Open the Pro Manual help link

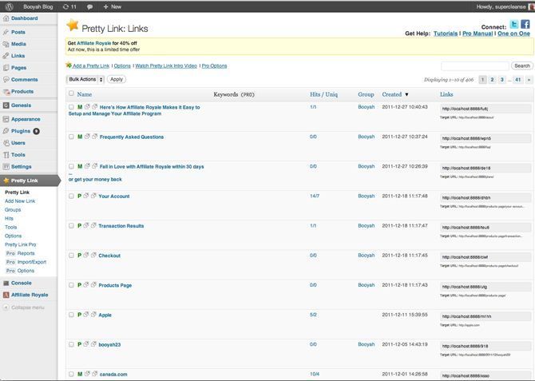click(478, 34)
